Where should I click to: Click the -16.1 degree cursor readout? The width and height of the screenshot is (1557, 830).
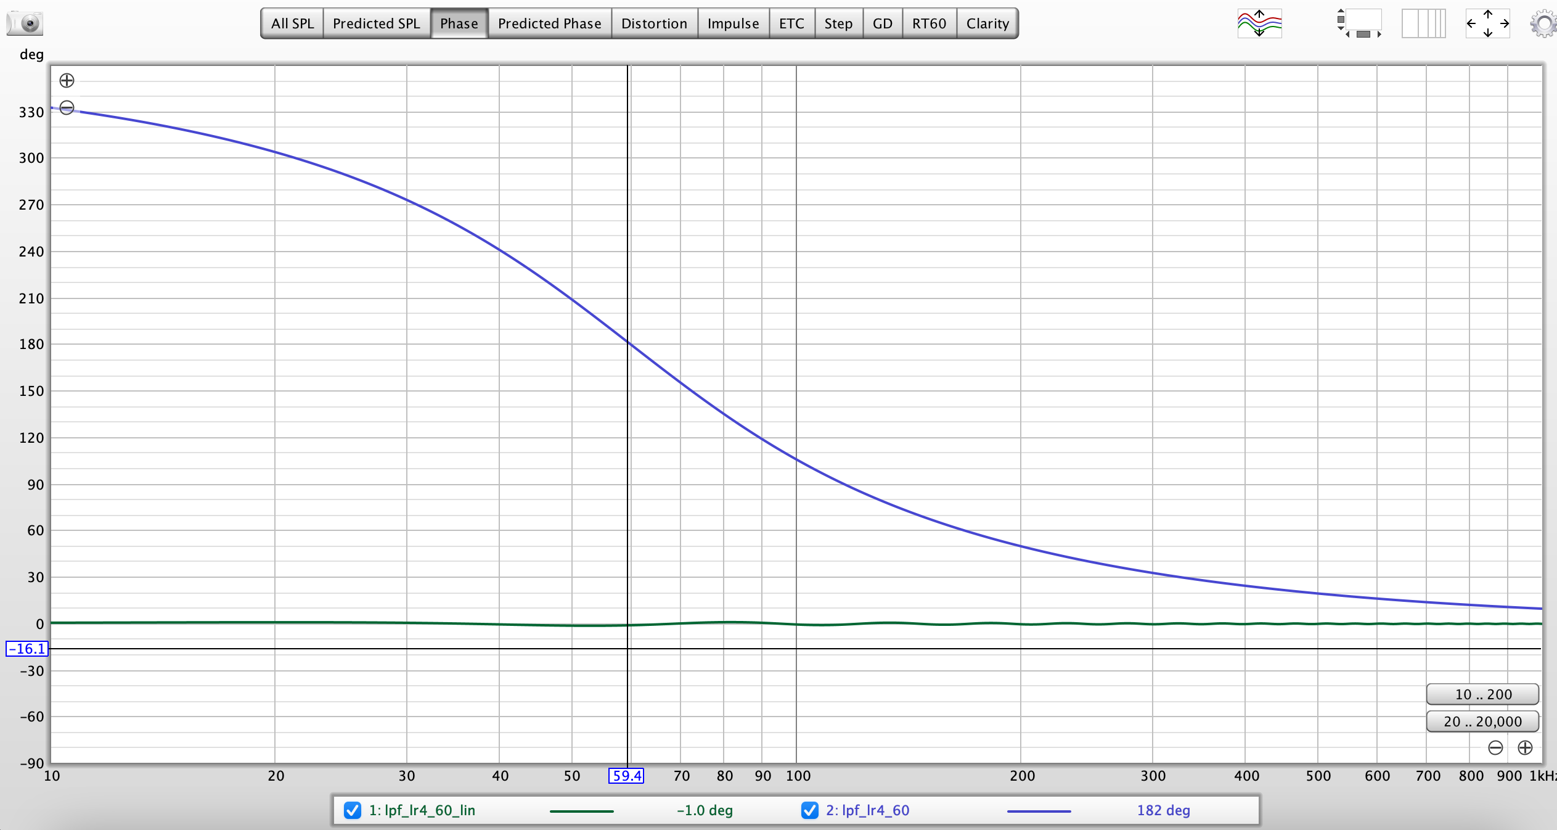click(27, 649)
